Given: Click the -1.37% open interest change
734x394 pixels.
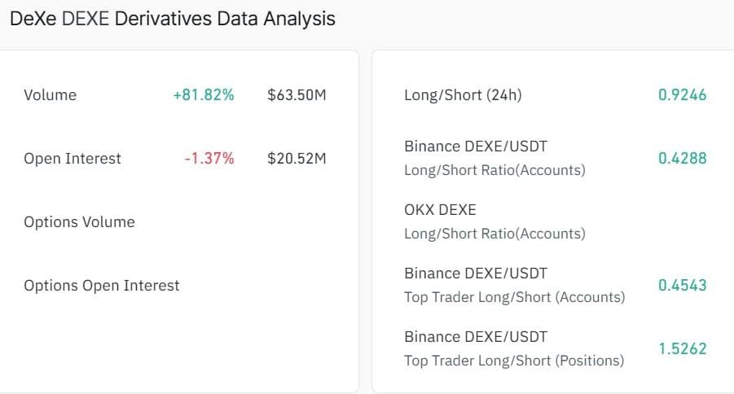Looking at the screenshot, I should click(209, 159).
